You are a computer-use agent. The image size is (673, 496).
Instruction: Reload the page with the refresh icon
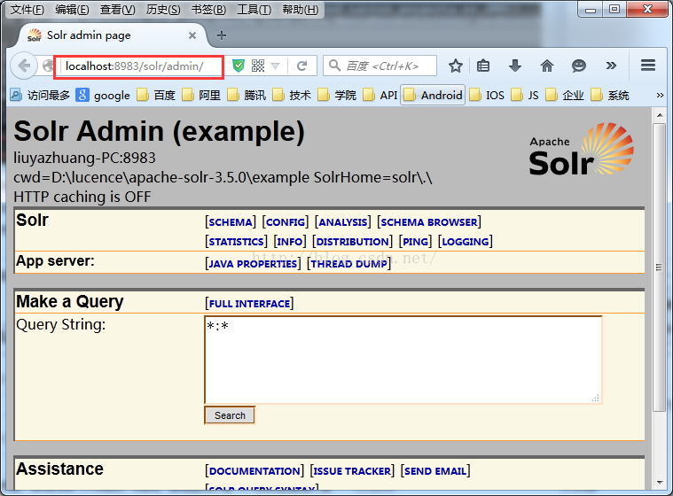(x=302, y=66)
